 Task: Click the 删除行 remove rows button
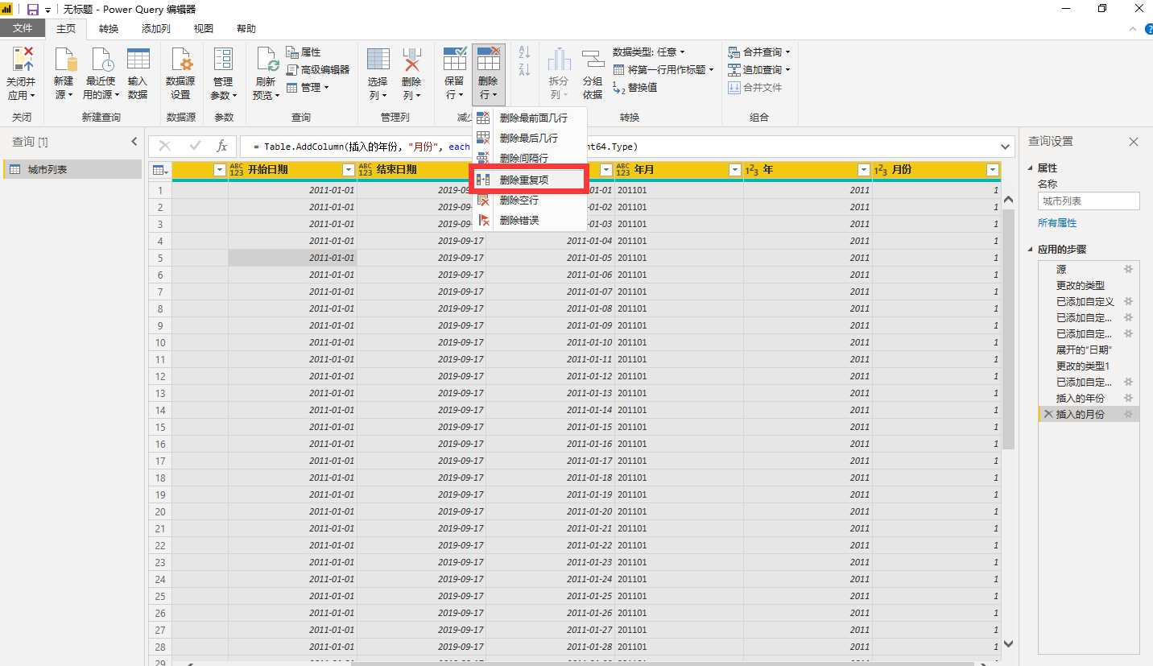[x=489, y=73]
